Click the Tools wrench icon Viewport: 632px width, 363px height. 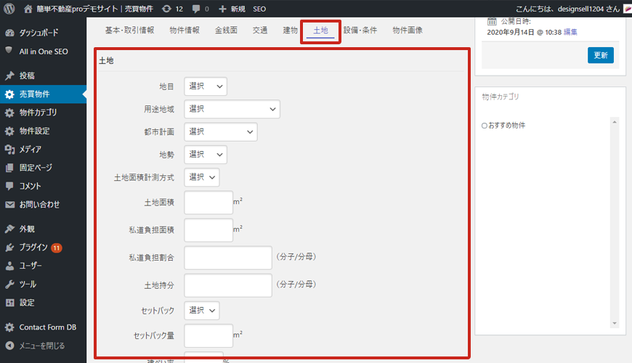point(9,284)
